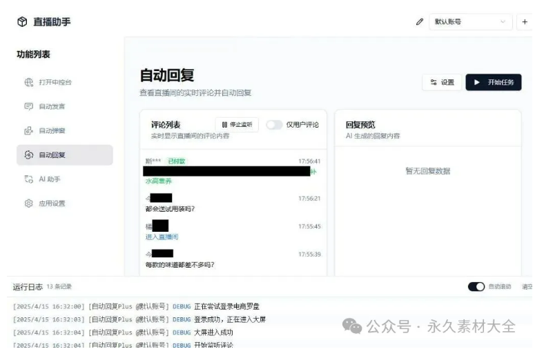553x358 pixels.
Task: Click the 停止监听 button
Action: [237, 125]
